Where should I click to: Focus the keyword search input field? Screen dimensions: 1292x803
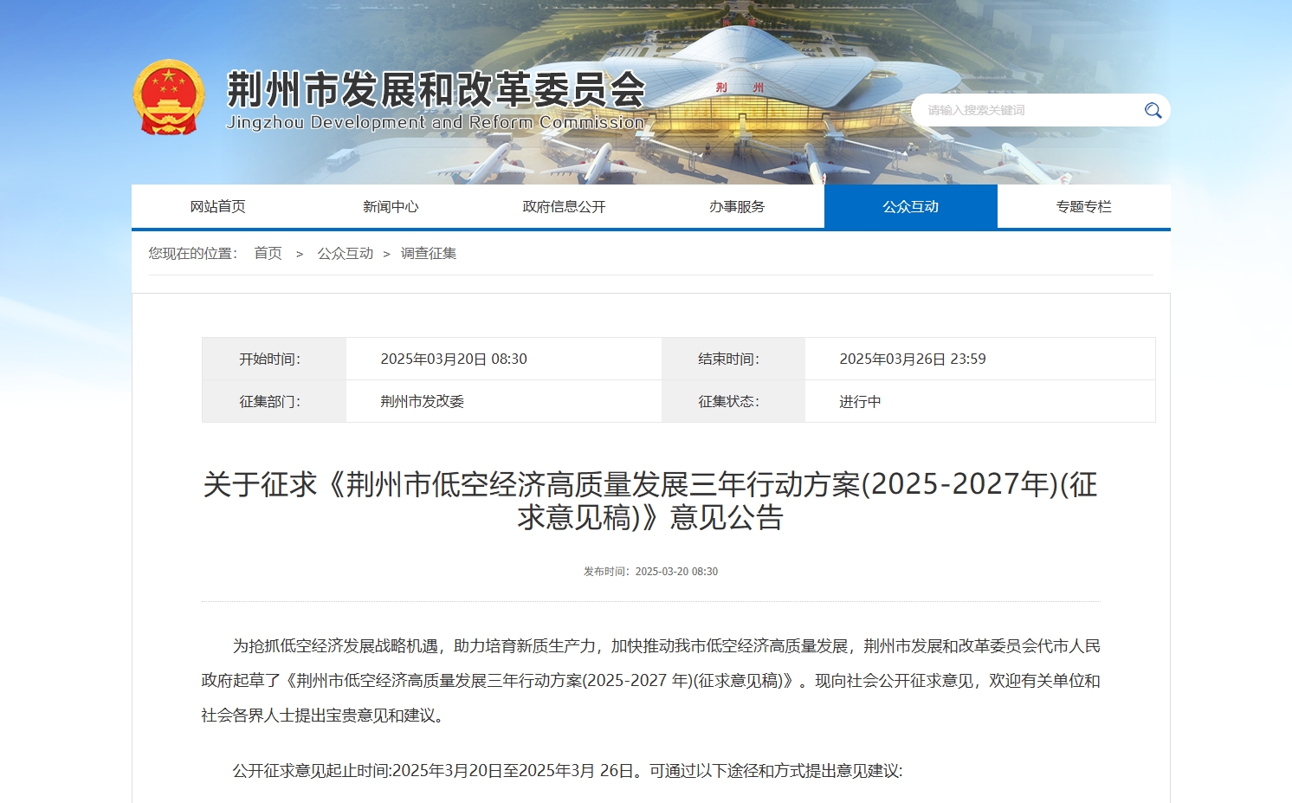click(1026, 110)
